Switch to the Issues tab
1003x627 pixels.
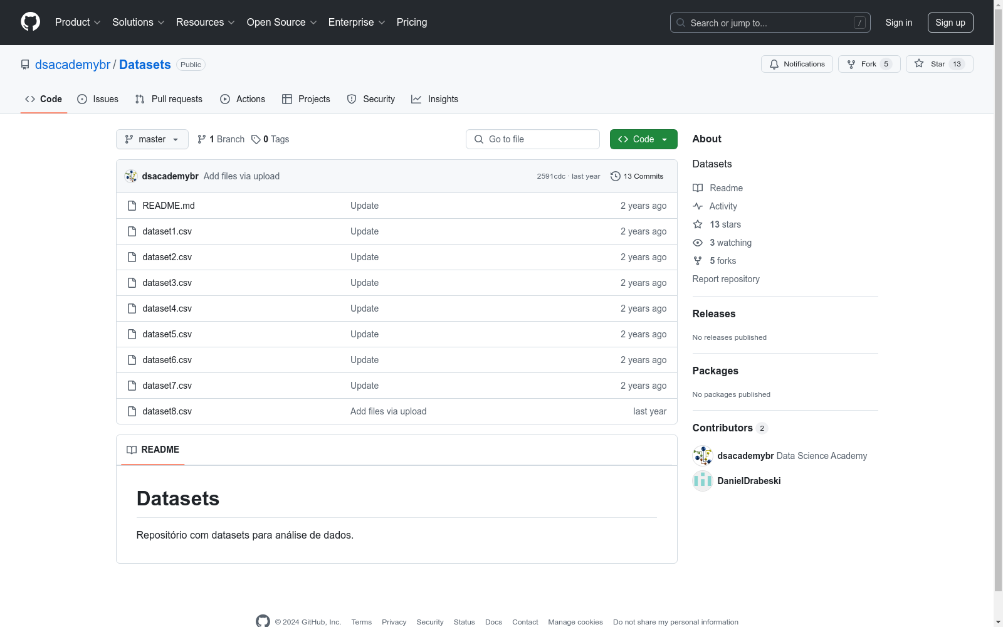(x=98, y=99)
